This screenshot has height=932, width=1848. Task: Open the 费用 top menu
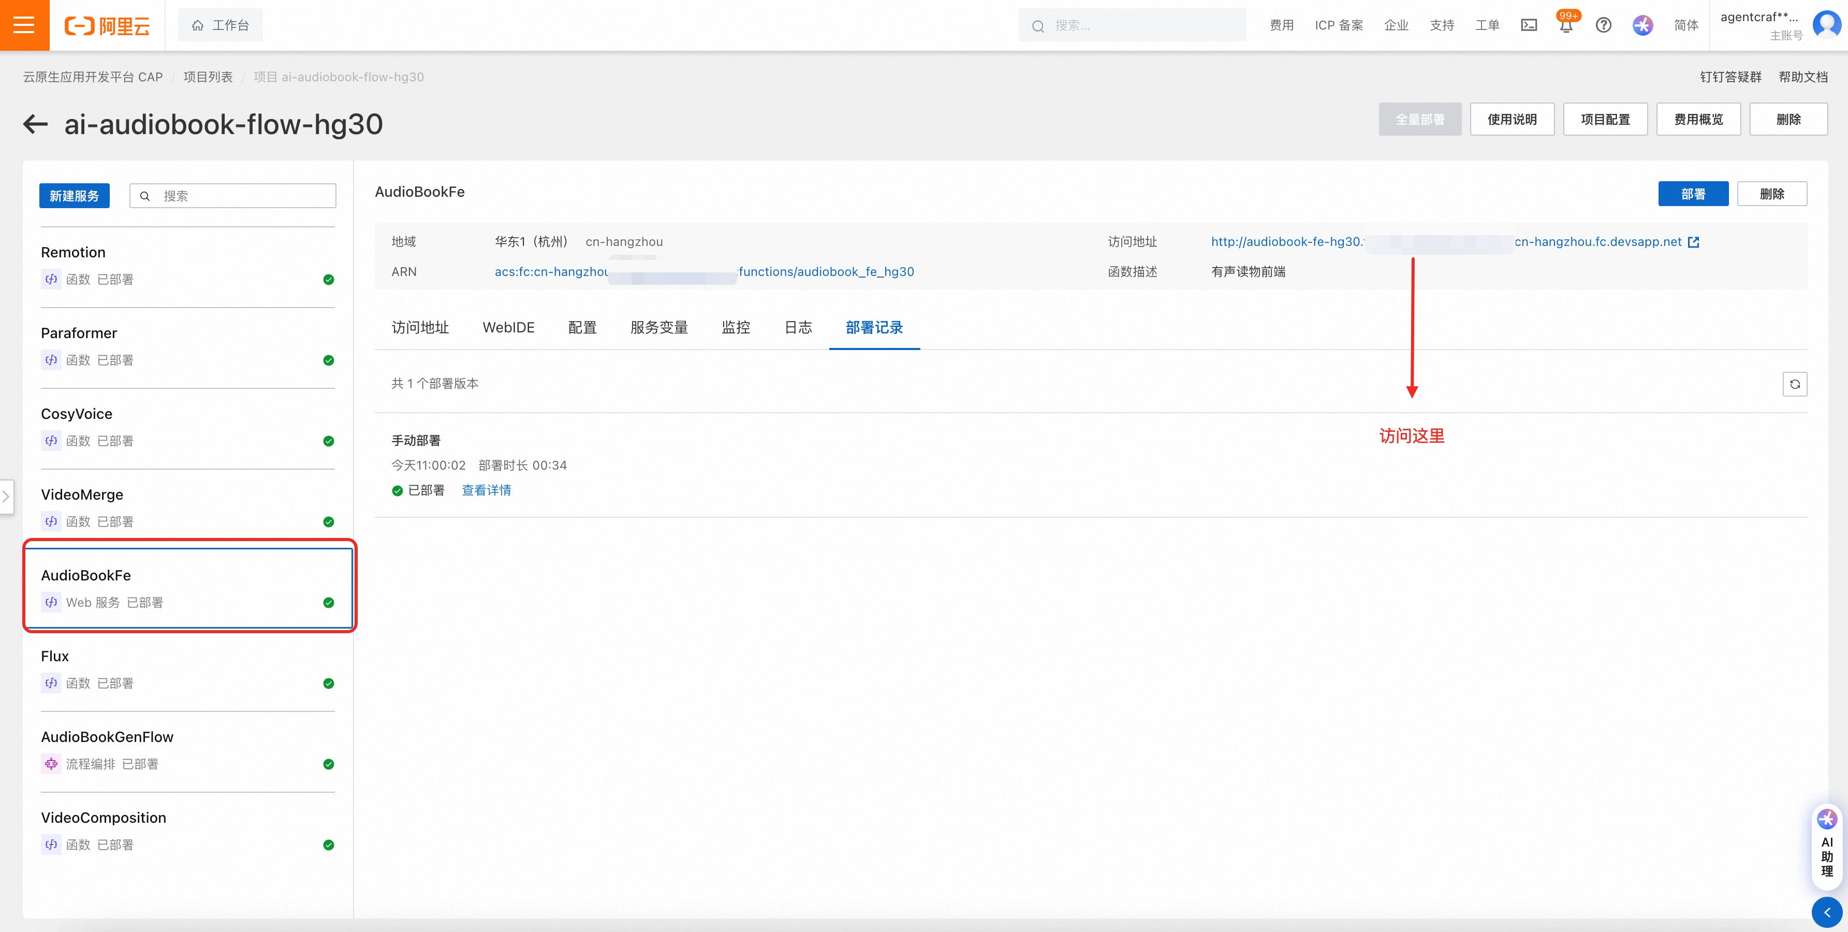point(1282,25)
